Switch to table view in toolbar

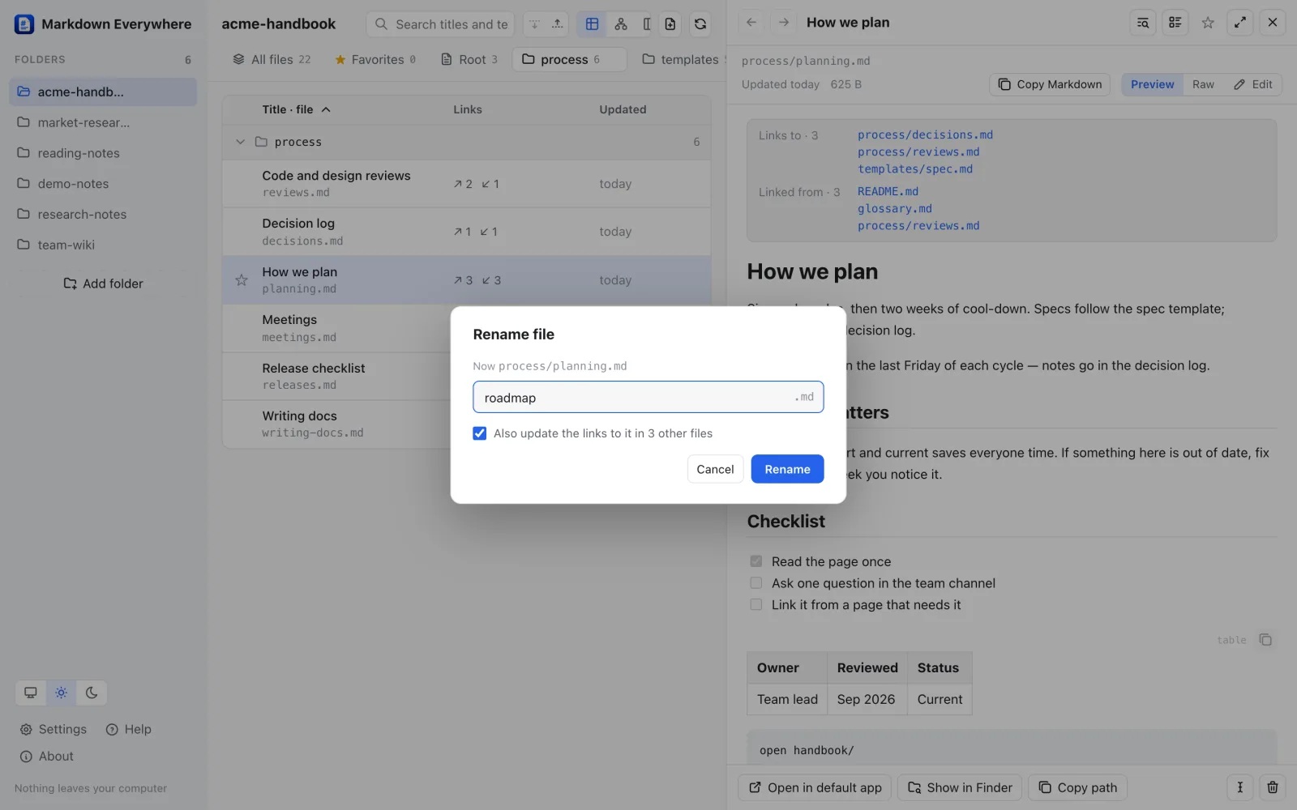pos(593,24)
